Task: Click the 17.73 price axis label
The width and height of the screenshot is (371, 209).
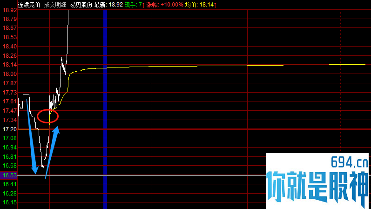Action: tap(10, 92)
